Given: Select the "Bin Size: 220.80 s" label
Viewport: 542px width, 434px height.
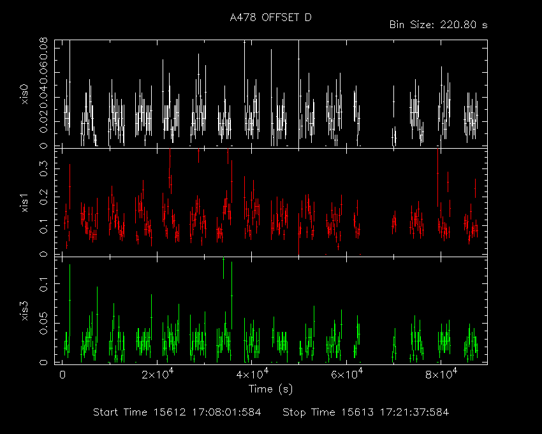Looking at the screenshot, I should click(x=438, y=25).
